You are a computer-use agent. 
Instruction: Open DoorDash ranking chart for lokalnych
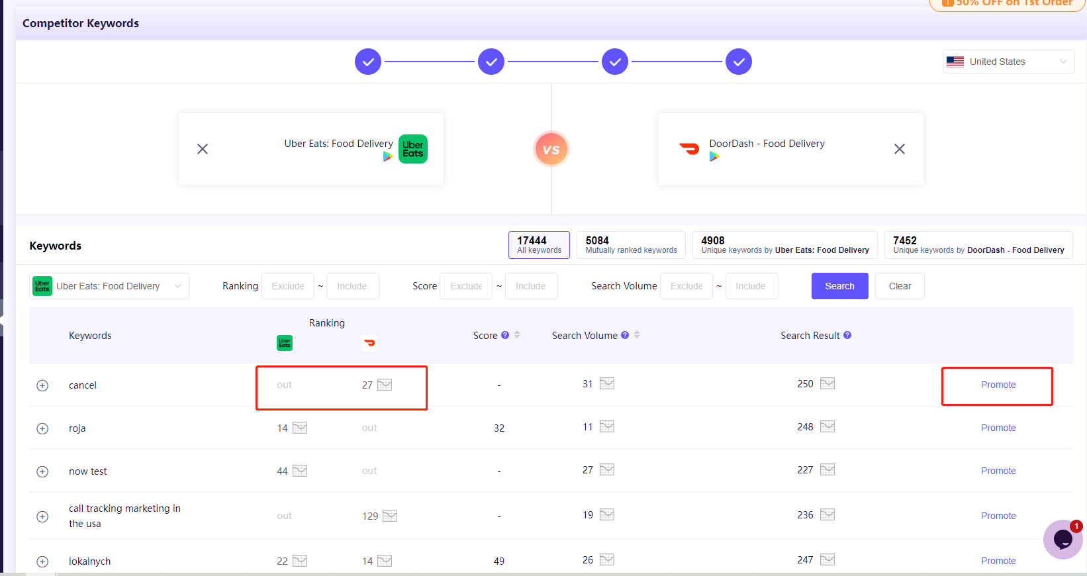point(385,561)
